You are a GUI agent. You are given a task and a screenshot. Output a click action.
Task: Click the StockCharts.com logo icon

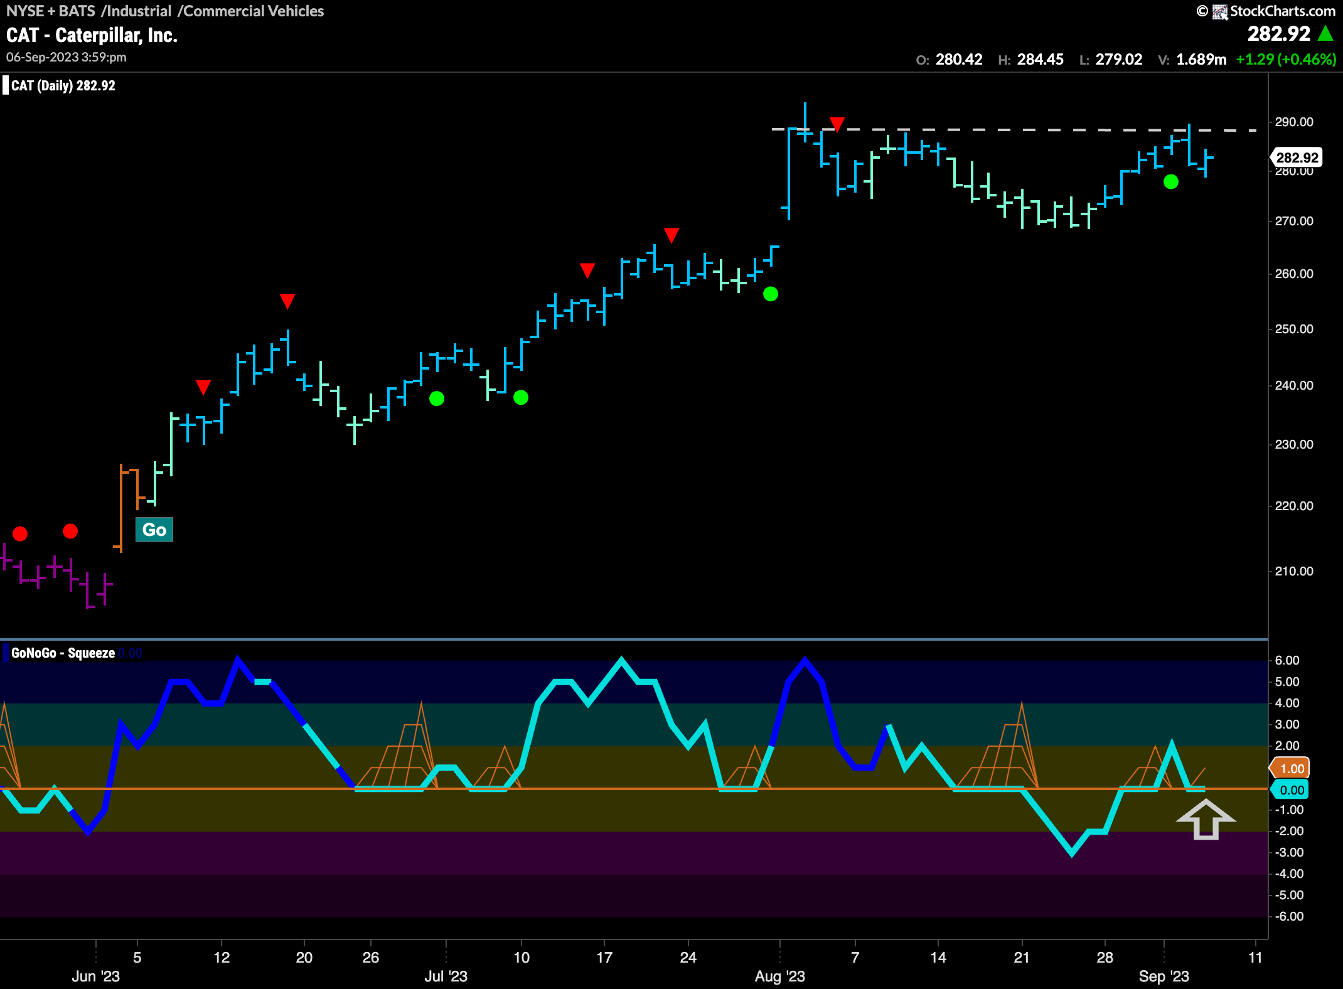(1219, 11)
